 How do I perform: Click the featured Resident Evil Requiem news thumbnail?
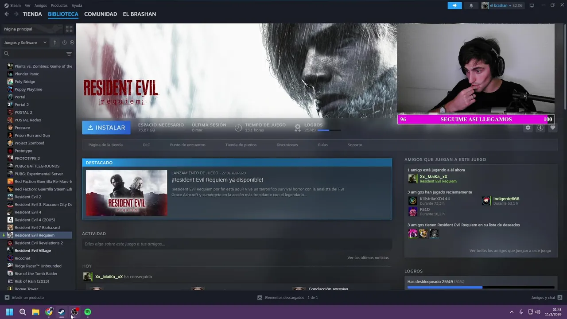(x=126, y=193)
